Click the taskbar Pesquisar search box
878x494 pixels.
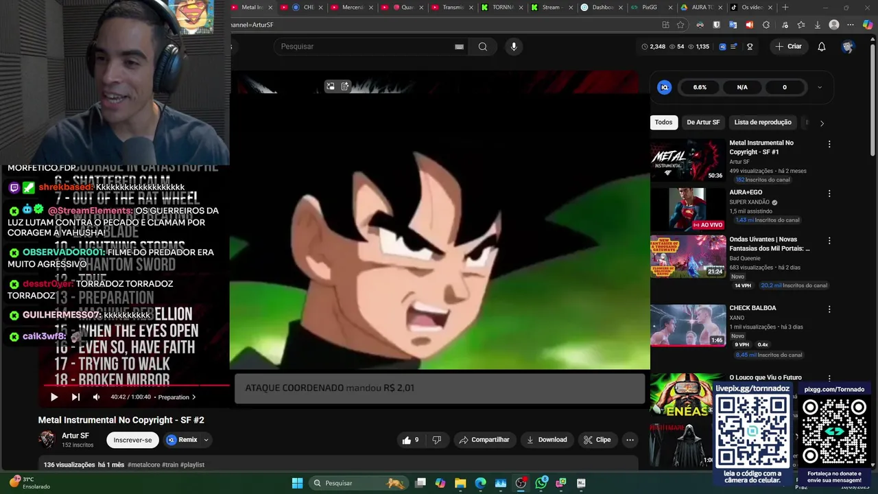[x=359, y=483]
